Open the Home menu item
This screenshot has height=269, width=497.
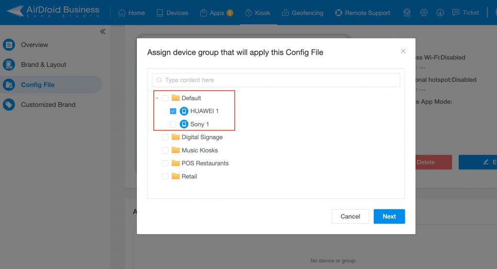(x=131, y=13)
